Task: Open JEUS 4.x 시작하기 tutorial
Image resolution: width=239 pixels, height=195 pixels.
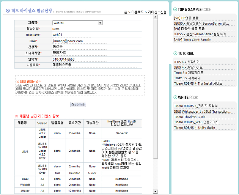Action: tap(187, 62)
